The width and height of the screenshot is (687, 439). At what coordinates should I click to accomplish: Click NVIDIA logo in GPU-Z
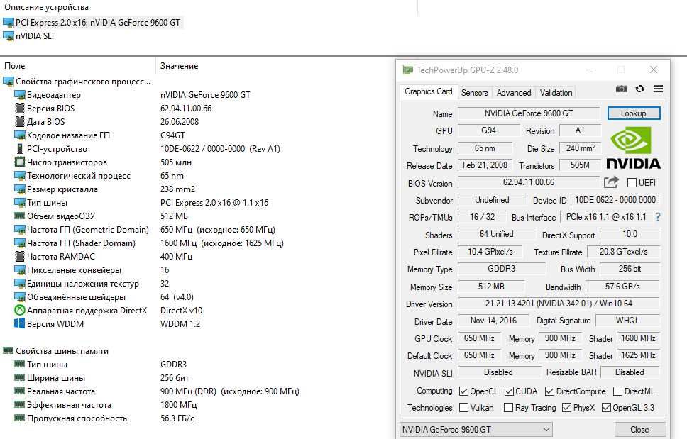633,148
